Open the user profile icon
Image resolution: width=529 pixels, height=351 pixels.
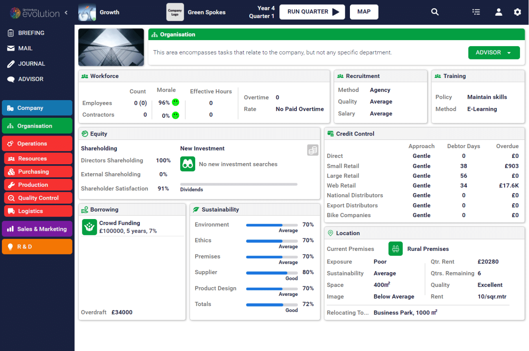pyautogui.click(x=499, y=12)
